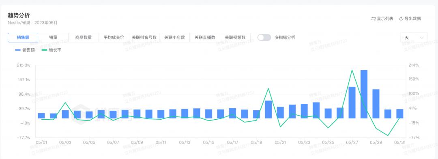Click the 05/31 sales bar
438x159 pixels.
(x=400, y=114)
